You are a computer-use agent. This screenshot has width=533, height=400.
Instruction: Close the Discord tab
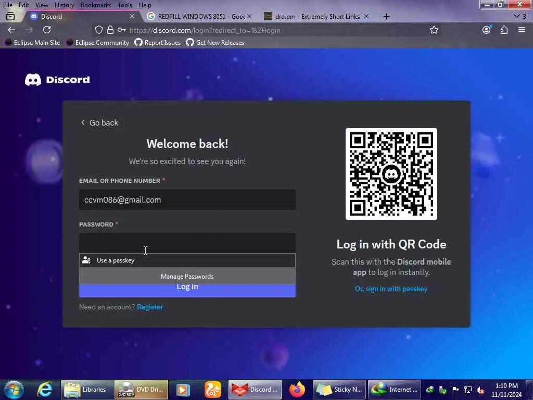(132, 16)
